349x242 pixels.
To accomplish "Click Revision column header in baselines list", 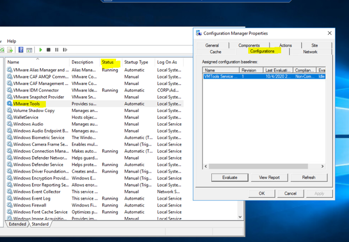I will tap(251, 70).
